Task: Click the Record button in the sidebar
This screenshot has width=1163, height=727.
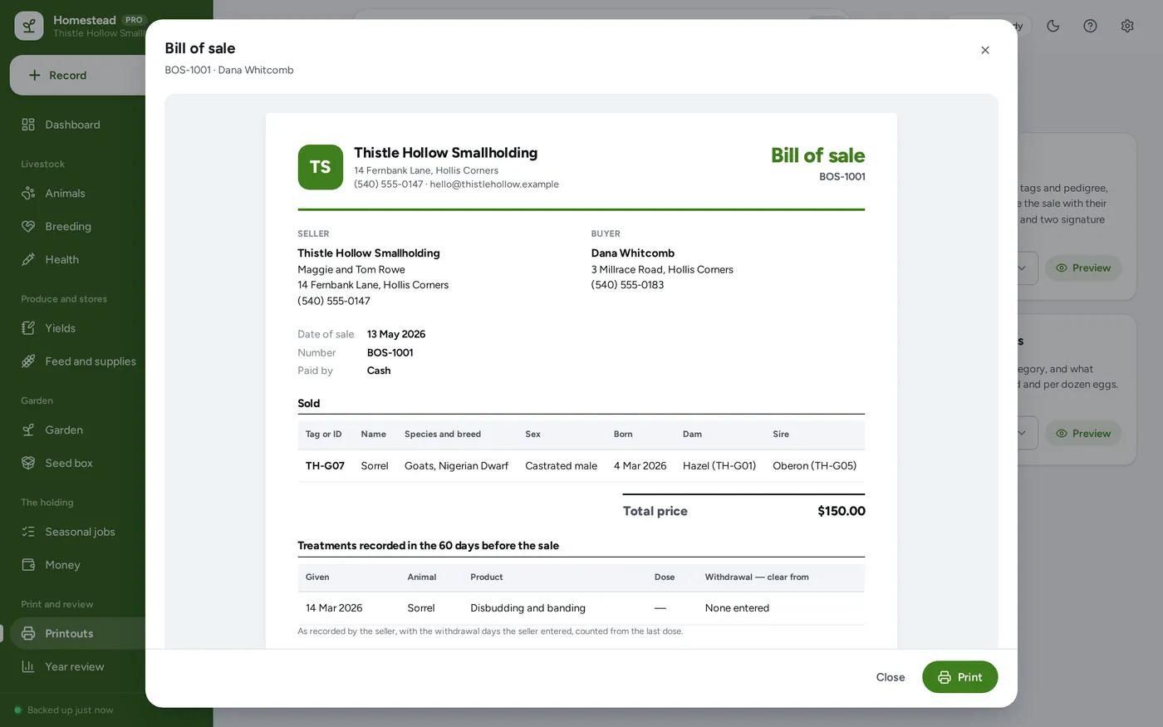Action: (78, 76)
